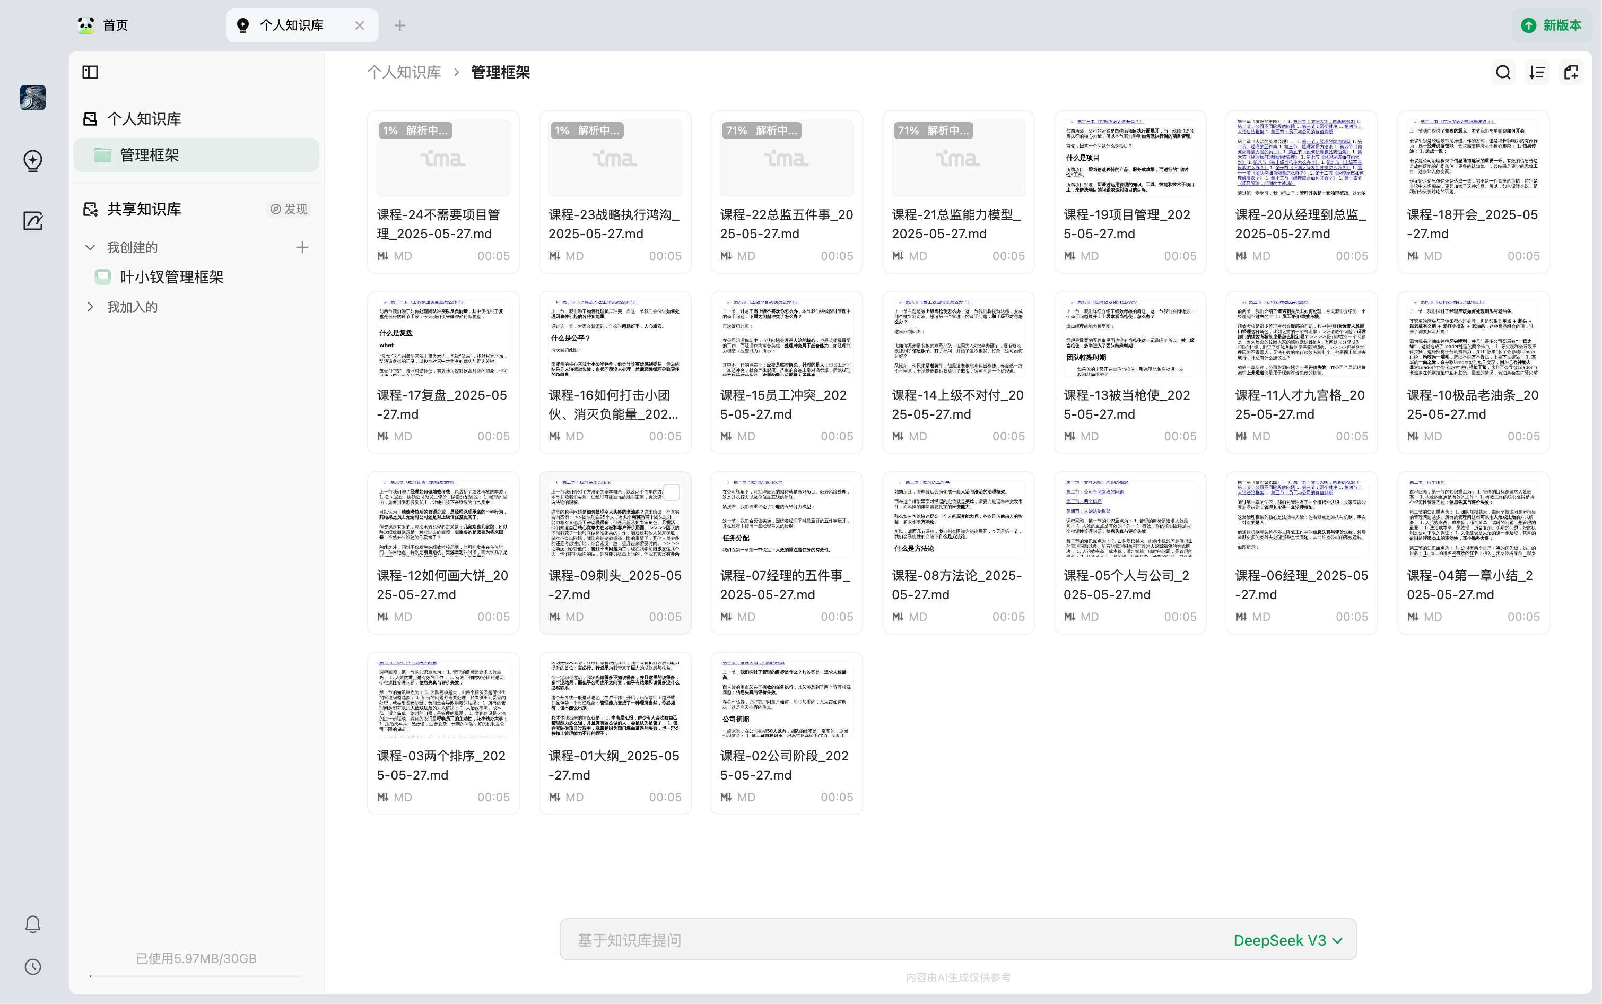Screen dimensions: 1602x1004
Task: Click the 发现 discover button
Action: [289, 209]
